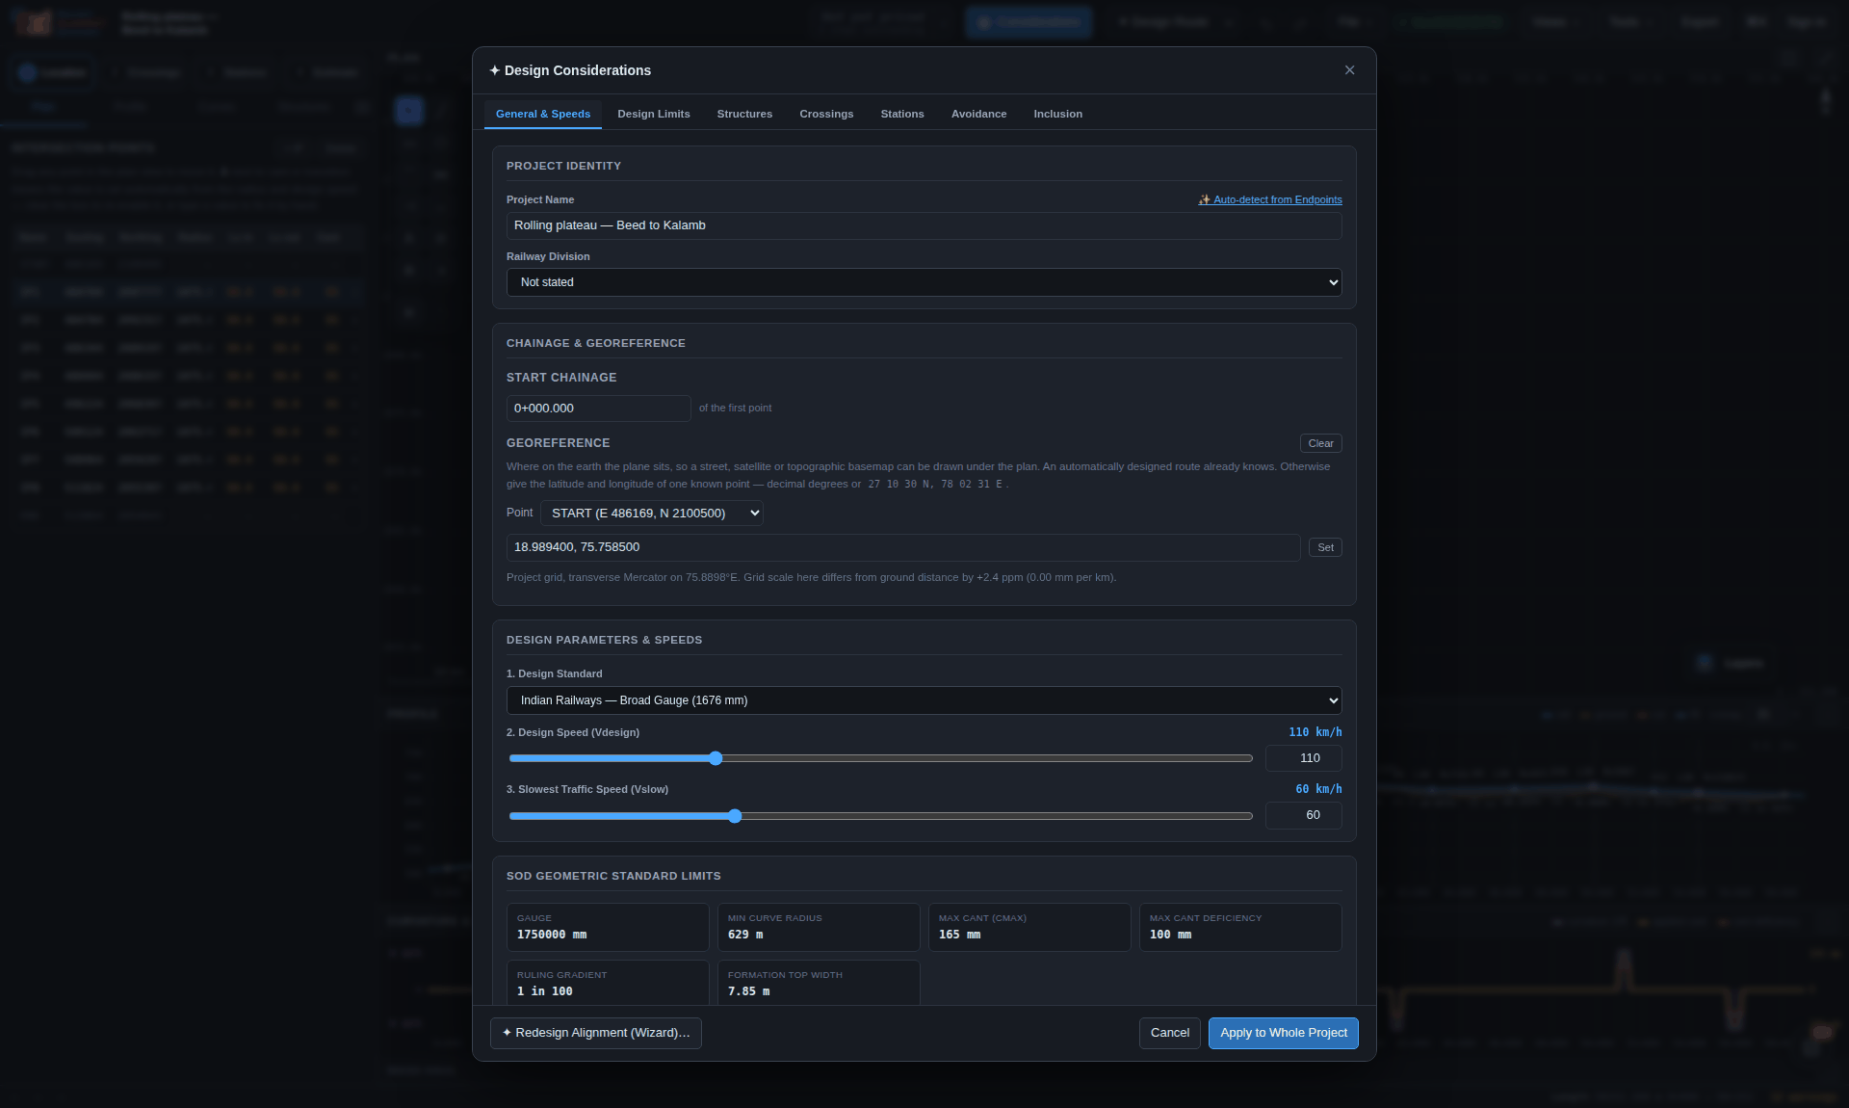Screen dimensions: 1849x1108
Task: Select the General & Speeds tab
Action: 543,114
